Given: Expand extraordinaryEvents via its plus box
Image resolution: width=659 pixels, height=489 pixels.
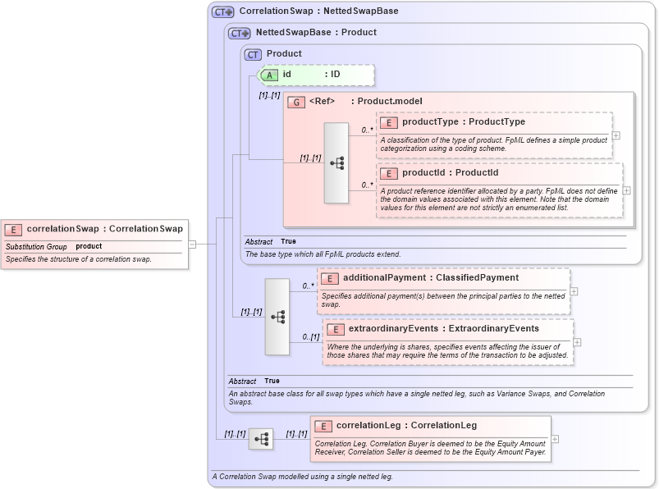Looking at the screenshot, I should [577, 344].
